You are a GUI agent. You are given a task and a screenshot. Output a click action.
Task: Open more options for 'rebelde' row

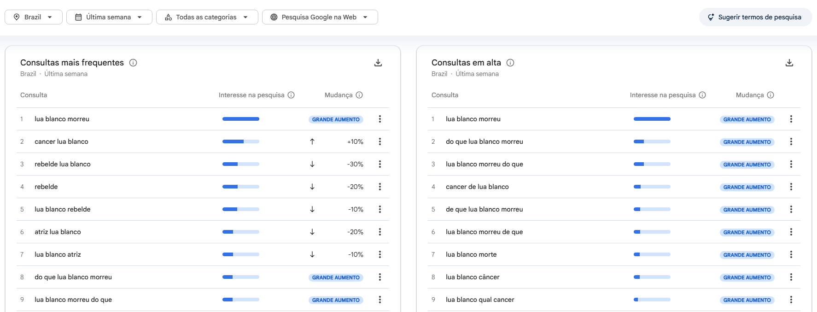[380, 187]
